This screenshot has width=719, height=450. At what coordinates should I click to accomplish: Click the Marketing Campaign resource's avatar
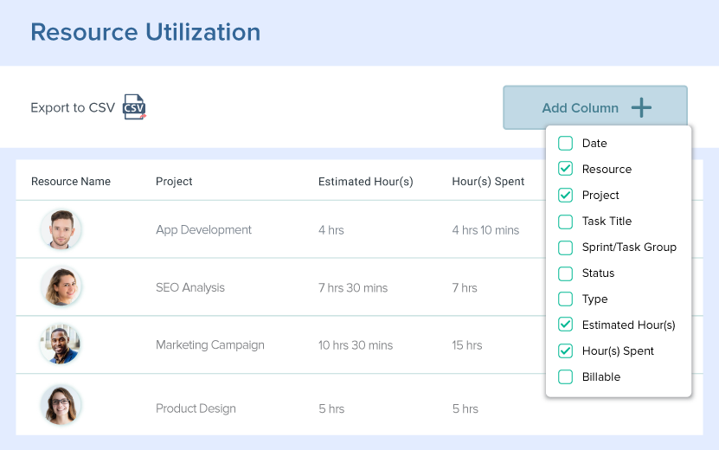(61, 344)
